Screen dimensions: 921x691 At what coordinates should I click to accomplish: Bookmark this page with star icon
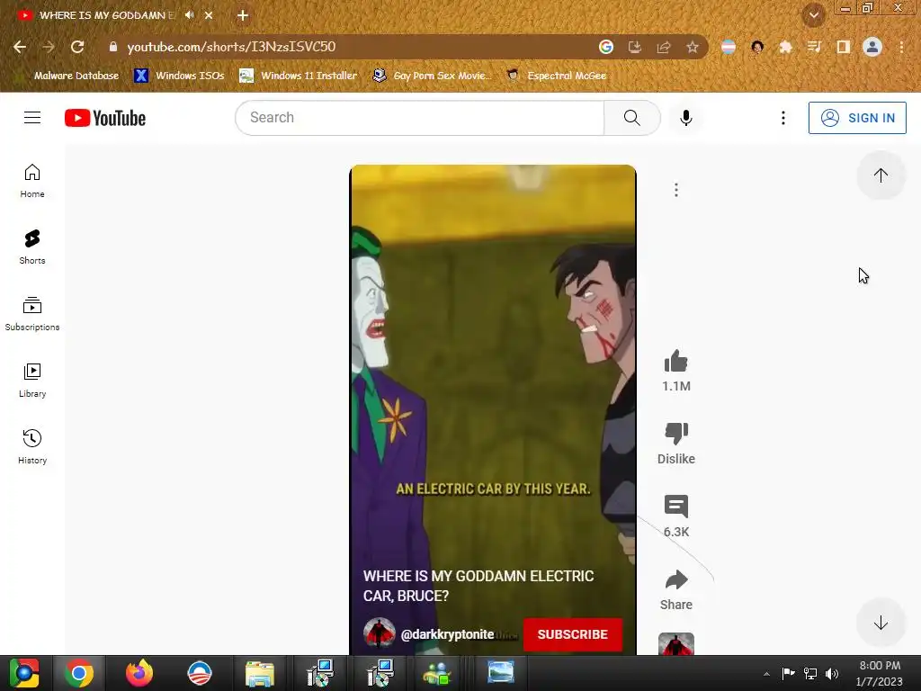click(693, 47)
